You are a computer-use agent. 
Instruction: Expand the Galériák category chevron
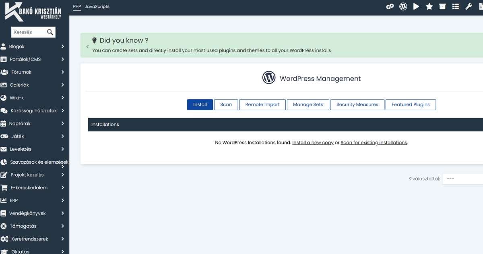[x=63, y=85]
